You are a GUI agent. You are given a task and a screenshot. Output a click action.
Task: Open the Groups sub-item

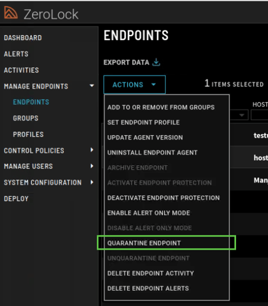point(26,118)
